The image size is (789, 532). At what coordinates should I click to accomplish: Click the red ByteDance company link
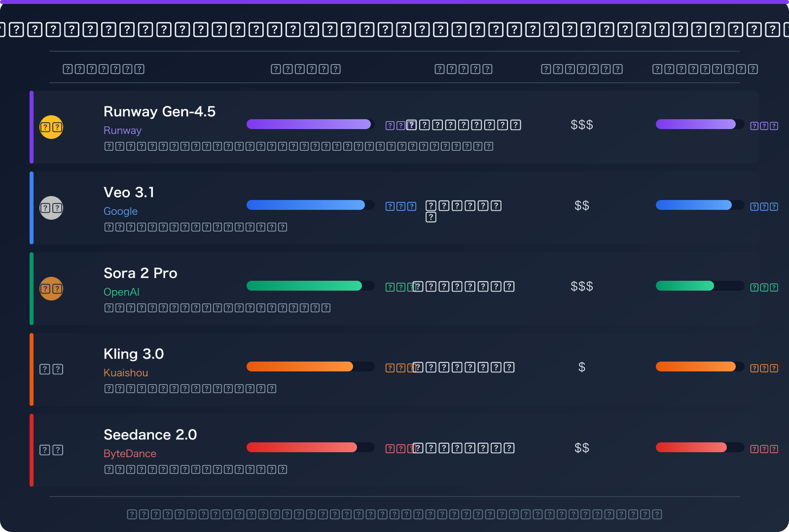coord(130,454)
